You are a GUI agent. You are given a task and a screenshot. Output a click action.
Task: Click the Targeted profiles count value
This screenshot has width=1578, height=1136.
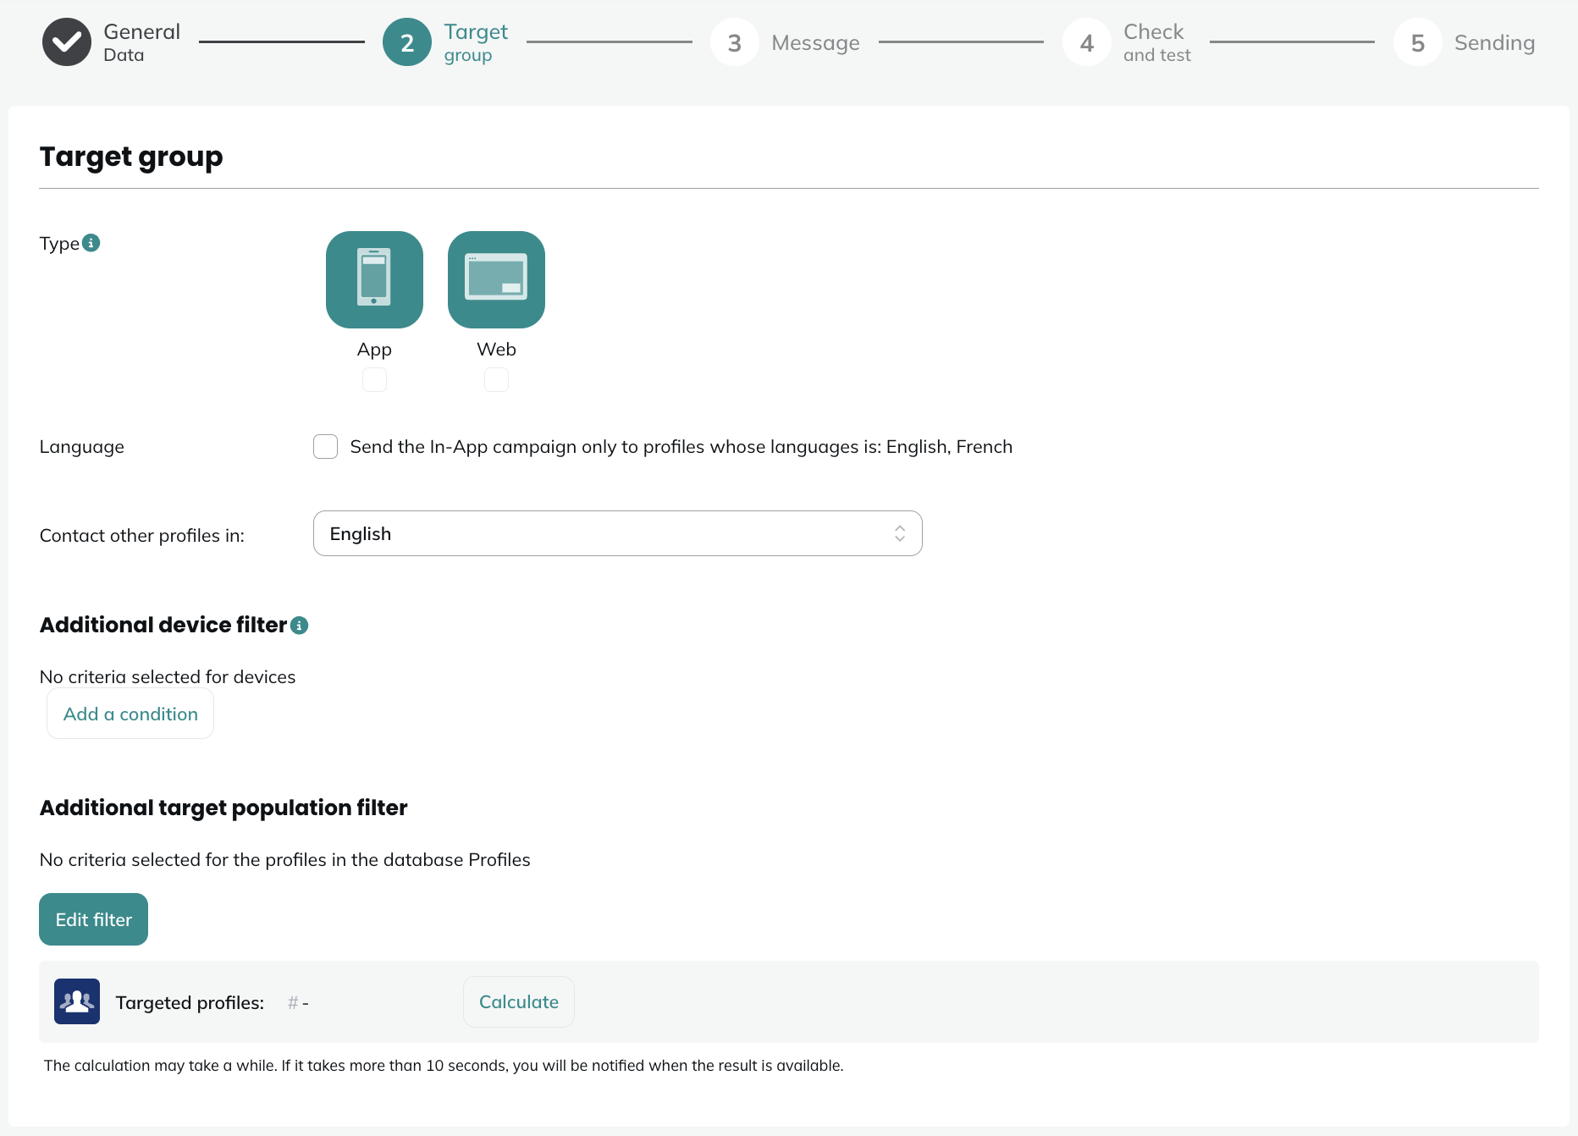click(298, 1003)
